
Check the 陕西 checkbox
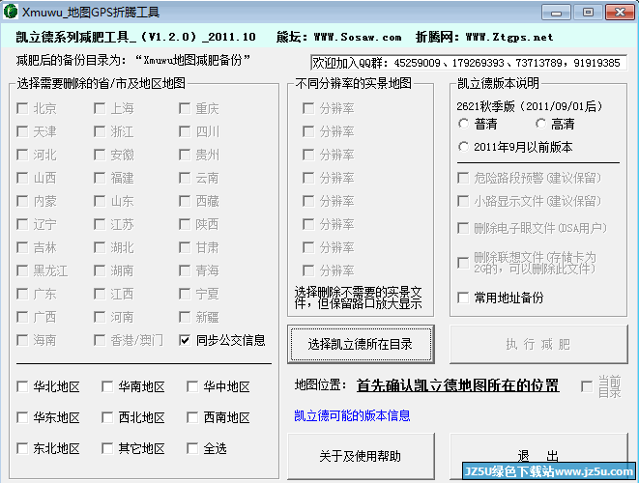(185, 224)
